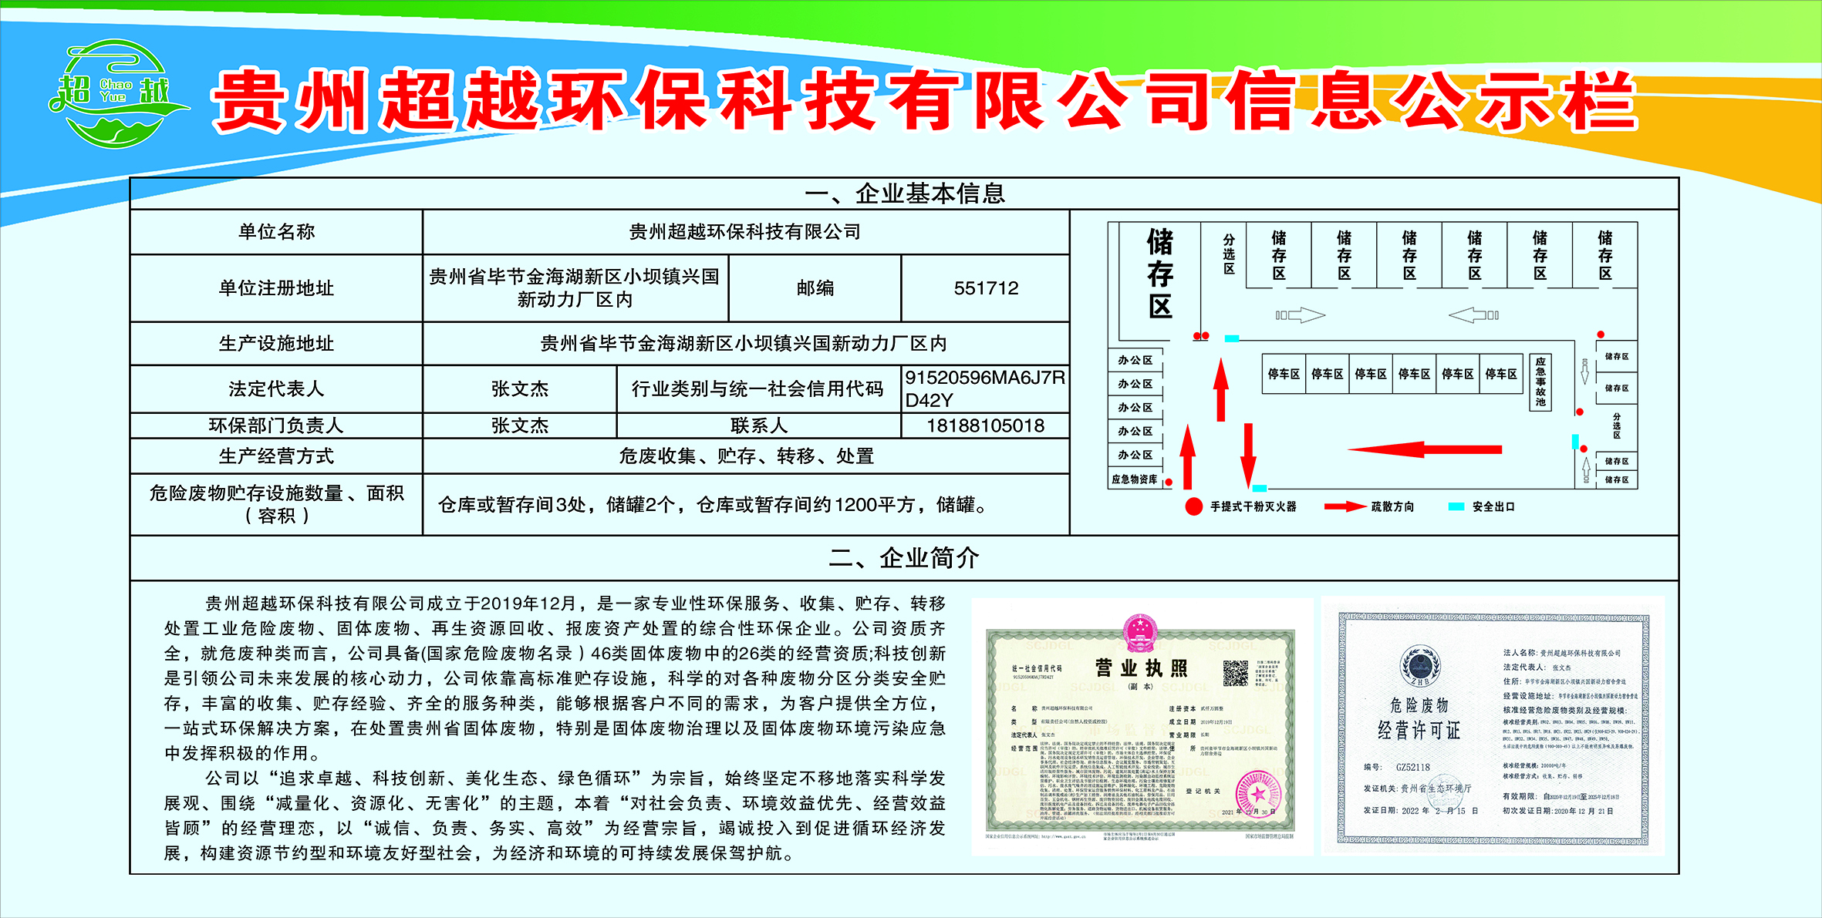1822x918 pixels.
Task: Click the QR code on business license
Action: [1235, 673]
